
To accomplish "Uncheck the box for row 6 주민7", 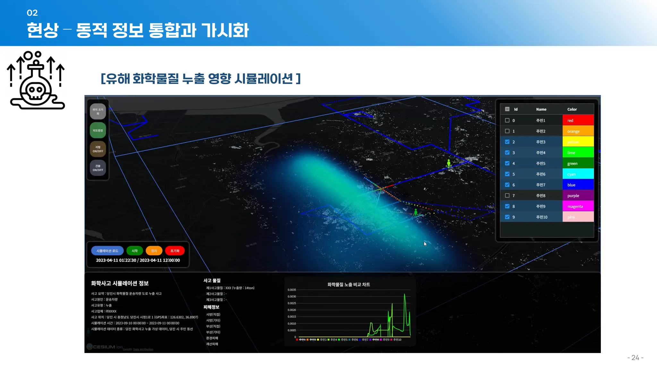I will tap(507, 185).
